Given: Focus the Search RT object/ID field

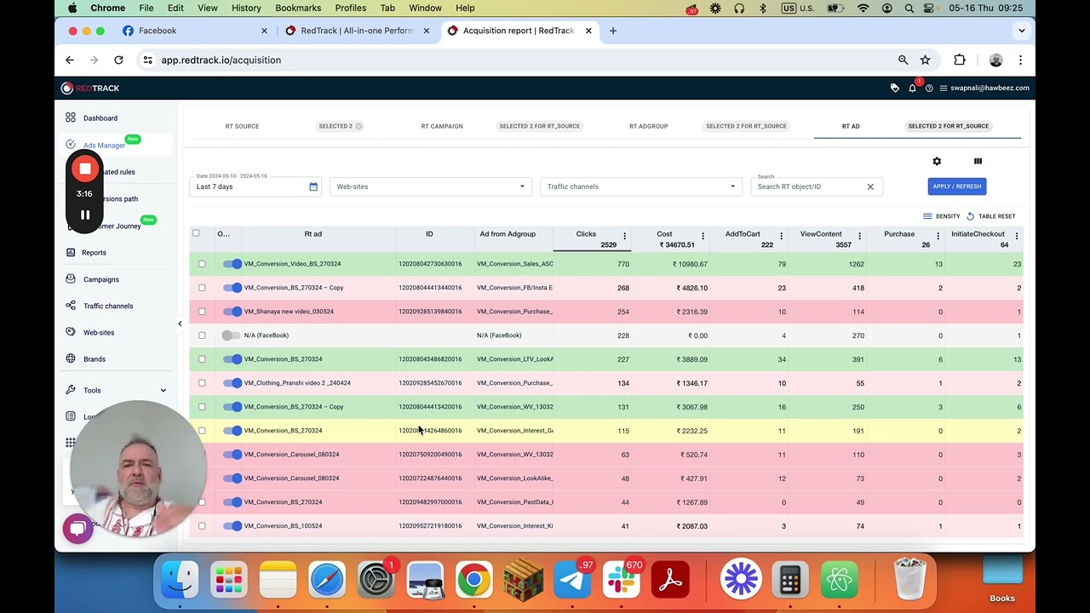Looking at the screenshot, I should [809, 186].
